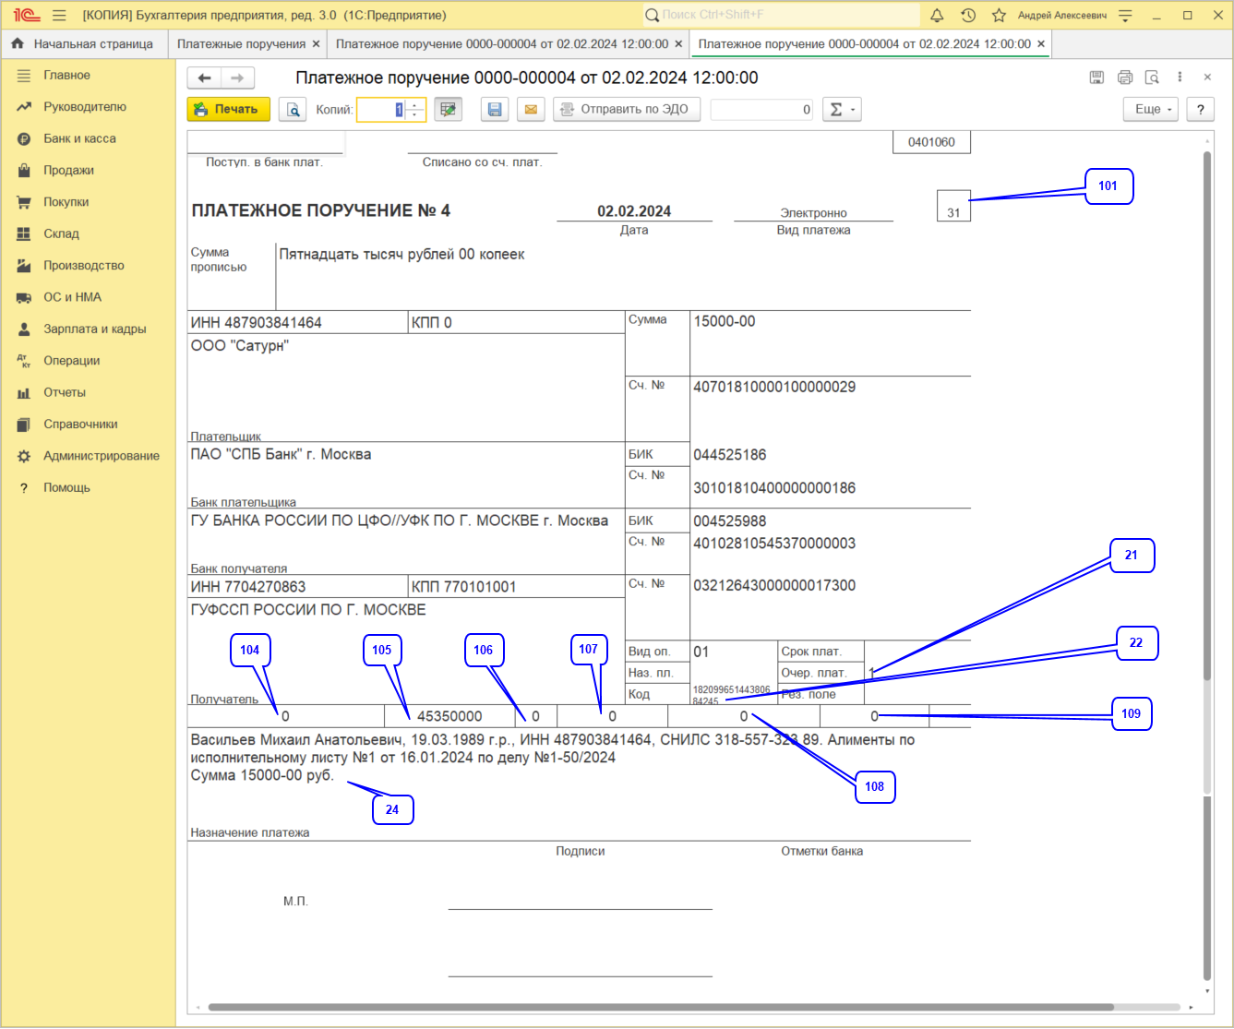Open Главное section
Screen dimensions: 1234x1029
tap(88, 76)
